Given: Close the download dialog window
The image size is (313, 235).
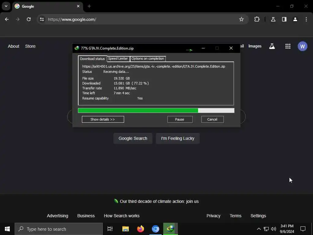Looking at the screenshot, I should pyautogui.click(x=231, y=48).
